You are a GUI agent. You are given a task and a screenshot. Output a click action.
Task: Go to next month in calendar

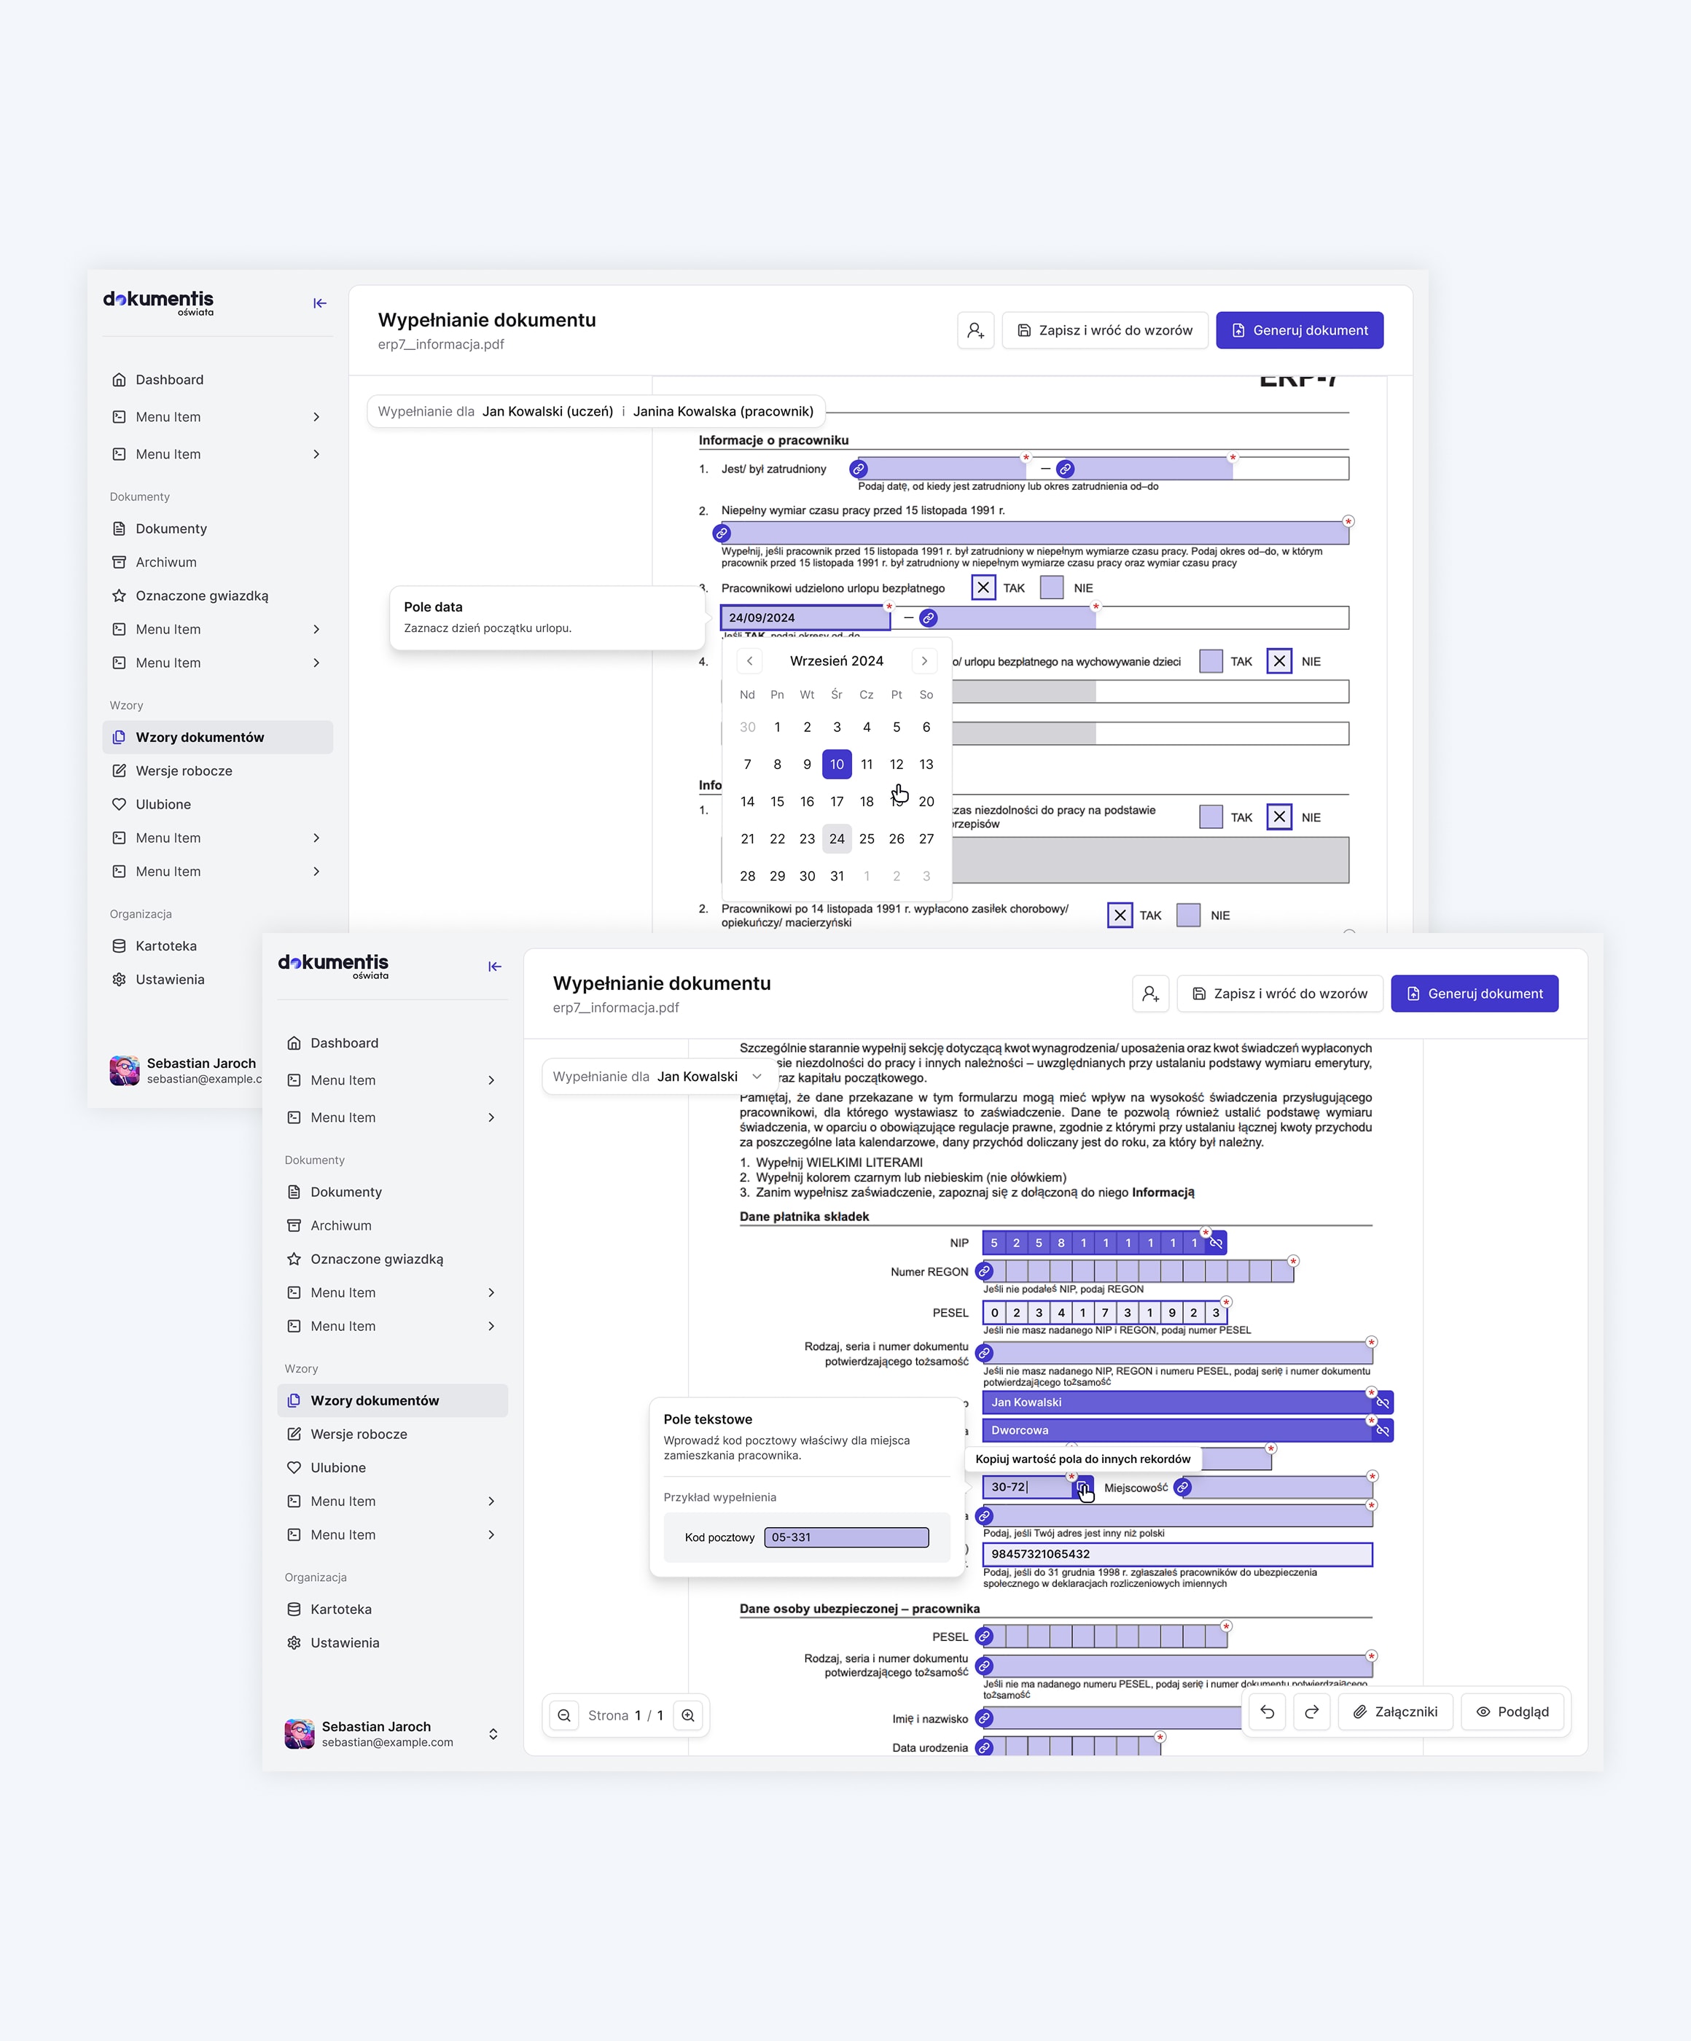tap(924, 661)
